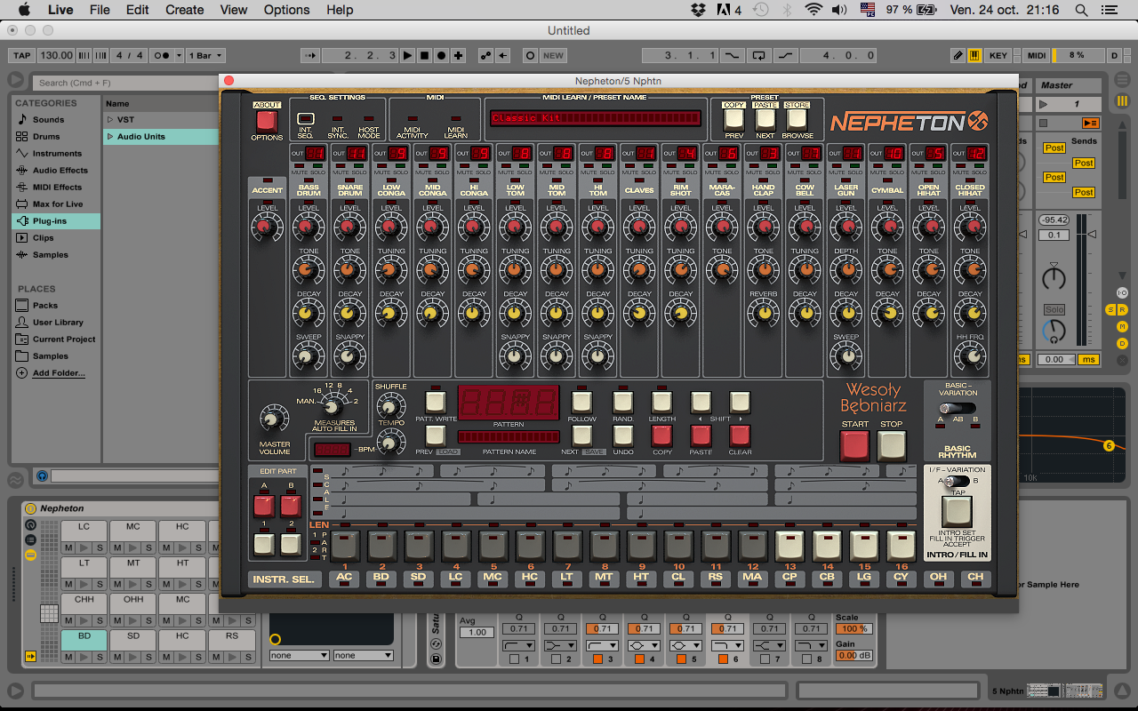Toggle the Draw Mode pencil icon

click(958, 55)
